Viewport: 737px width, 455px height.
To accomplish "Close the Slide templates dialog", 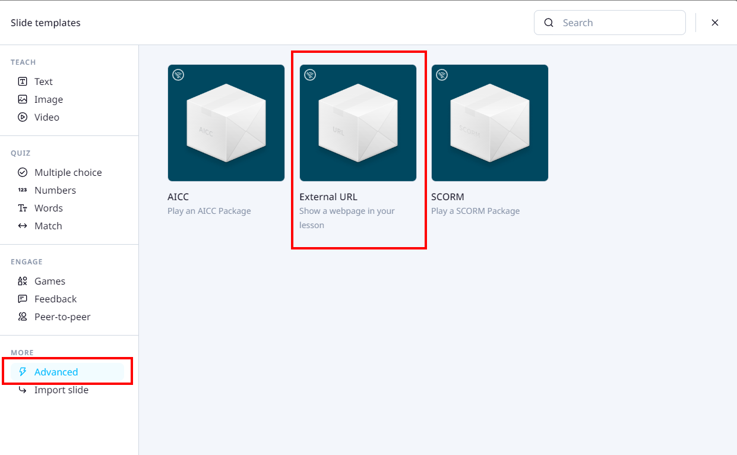I will 715,23.
